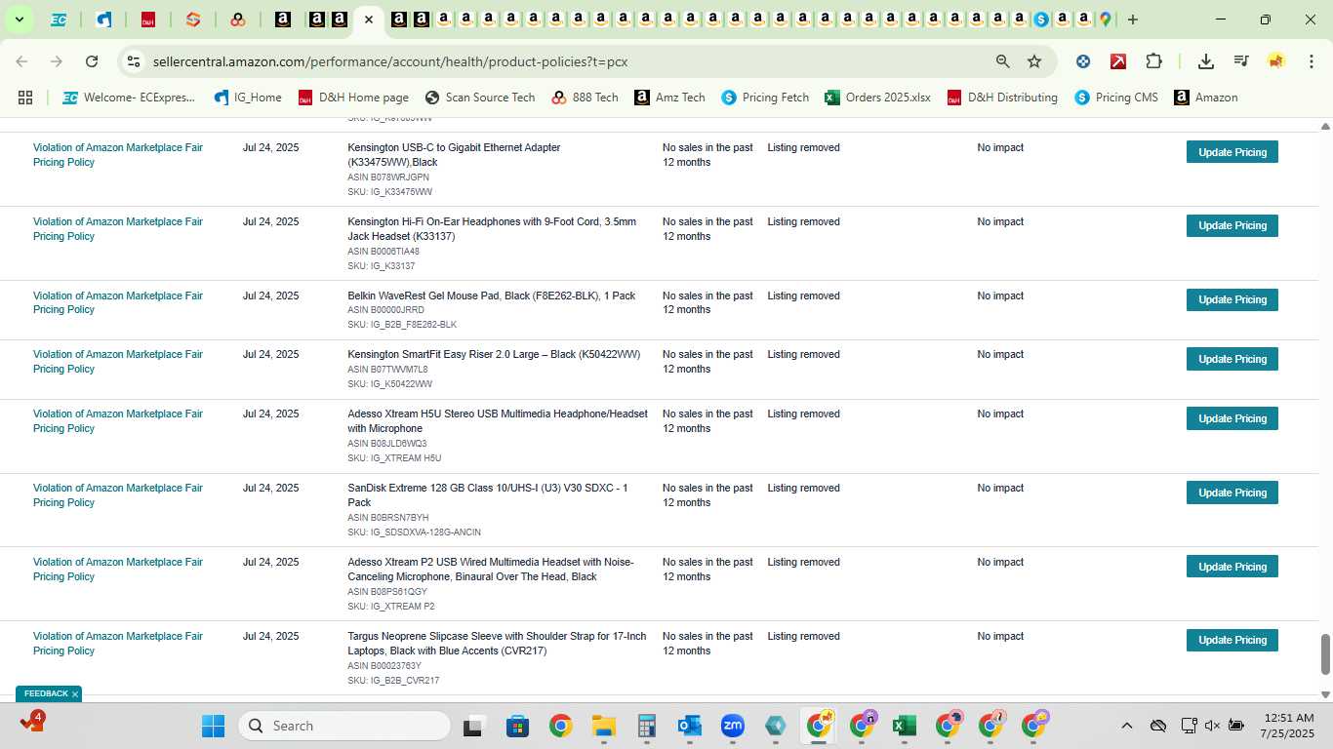The image size is (1333, 749).
Task: Open a new browser tab
Action: [x=1133, y=20]
